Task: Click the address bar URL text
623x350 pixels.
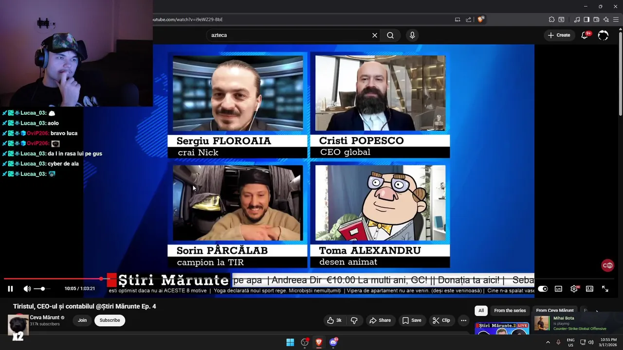Action: 188,19
